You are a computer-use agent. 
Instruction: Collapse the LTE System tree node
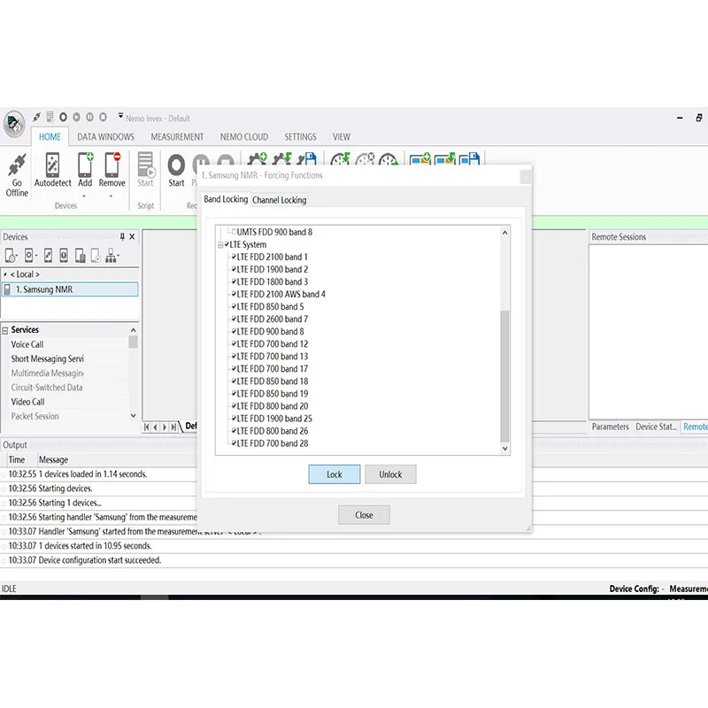pyautogui.click(x=220, y=245)
